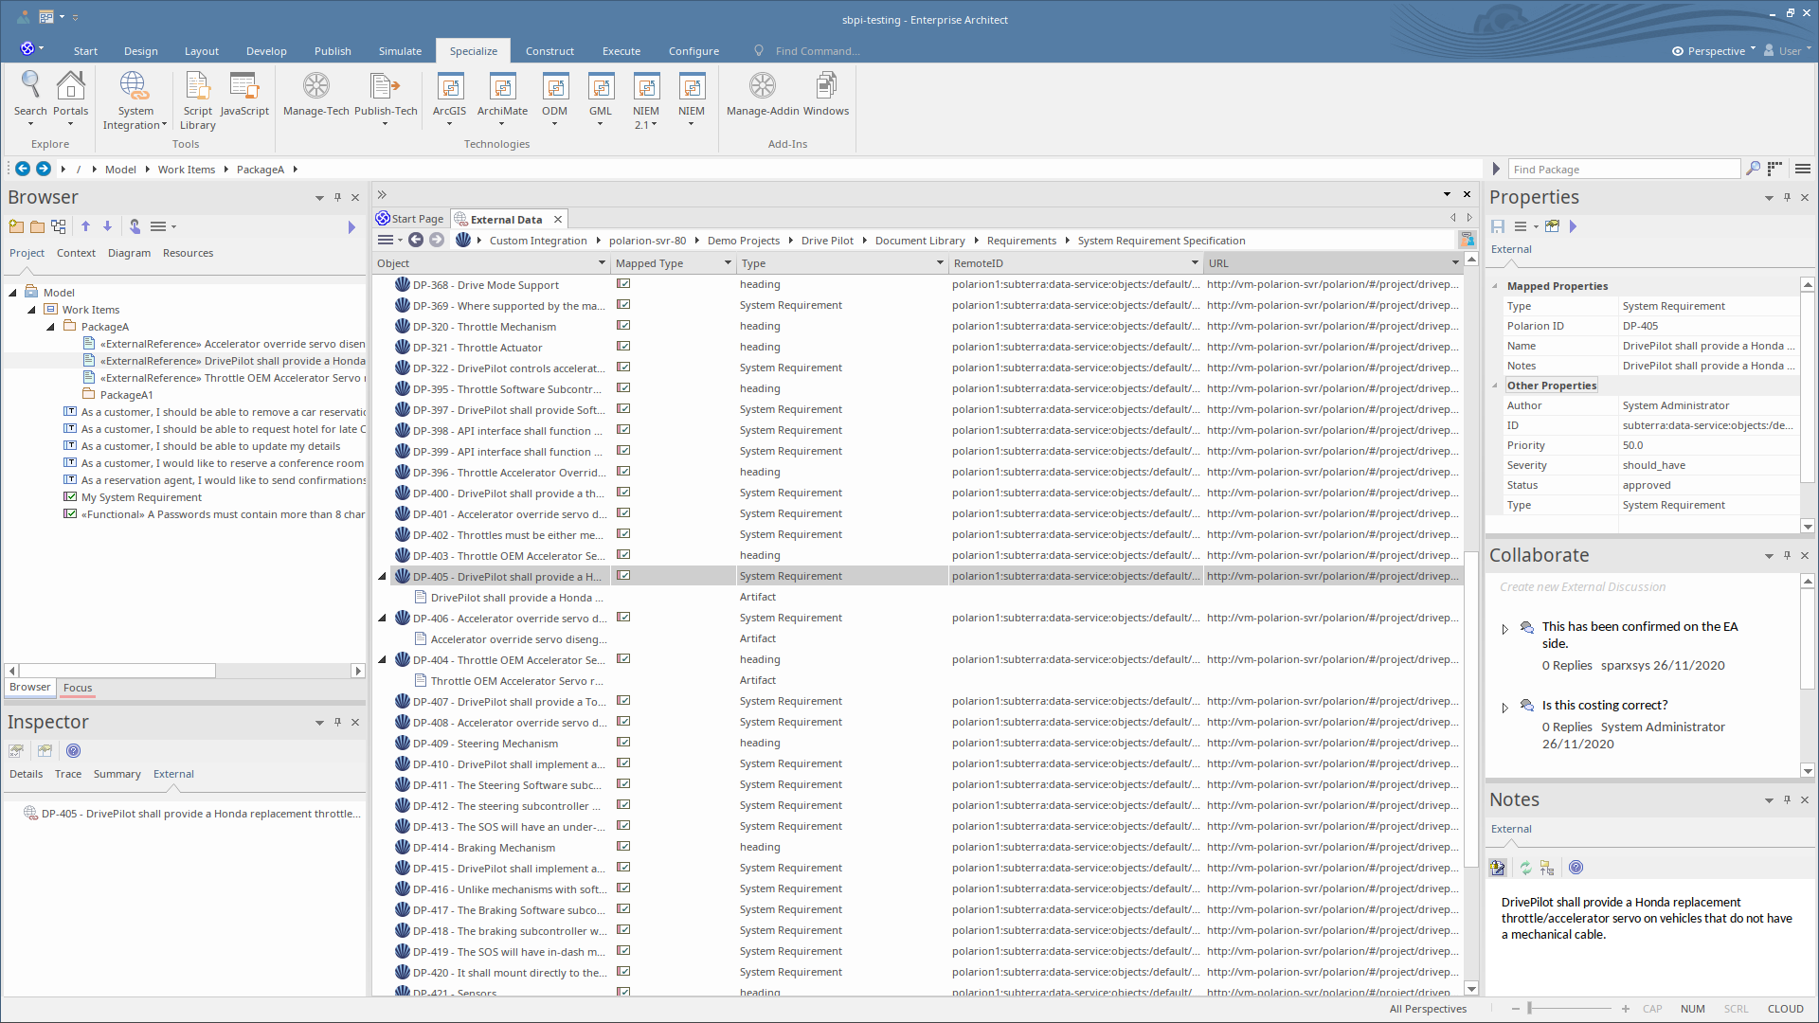Toggle the mapped checkbox for DP-409 Steering Mechanism
The width and height of the screenshot is (1819, 1023).
pos(623,742)
